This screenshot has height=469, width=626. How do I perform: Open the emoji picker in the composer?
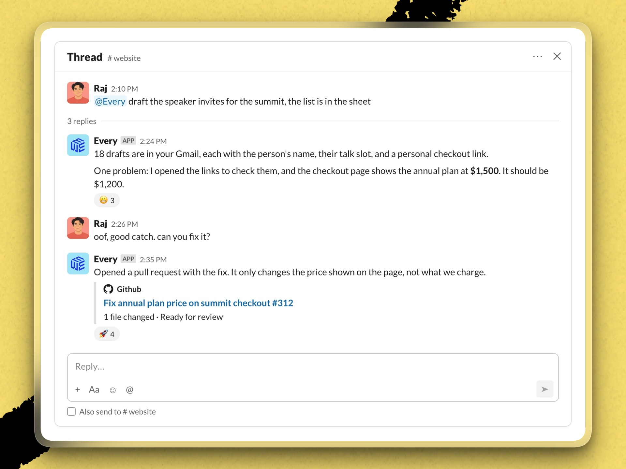click(x=112, y=390)
